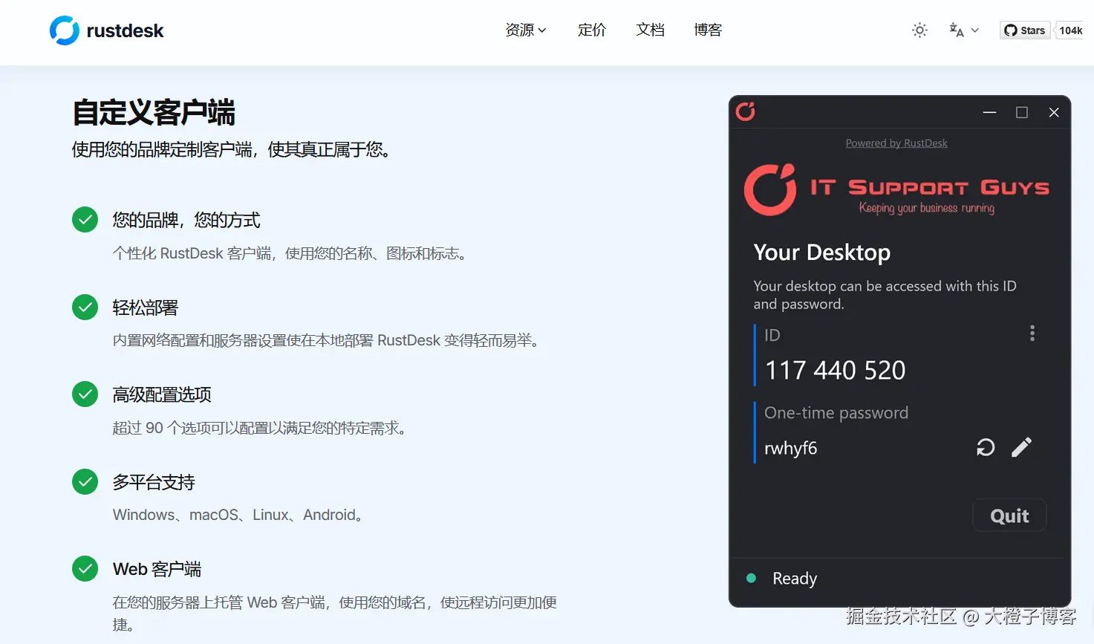Minimize the client window

989,112
